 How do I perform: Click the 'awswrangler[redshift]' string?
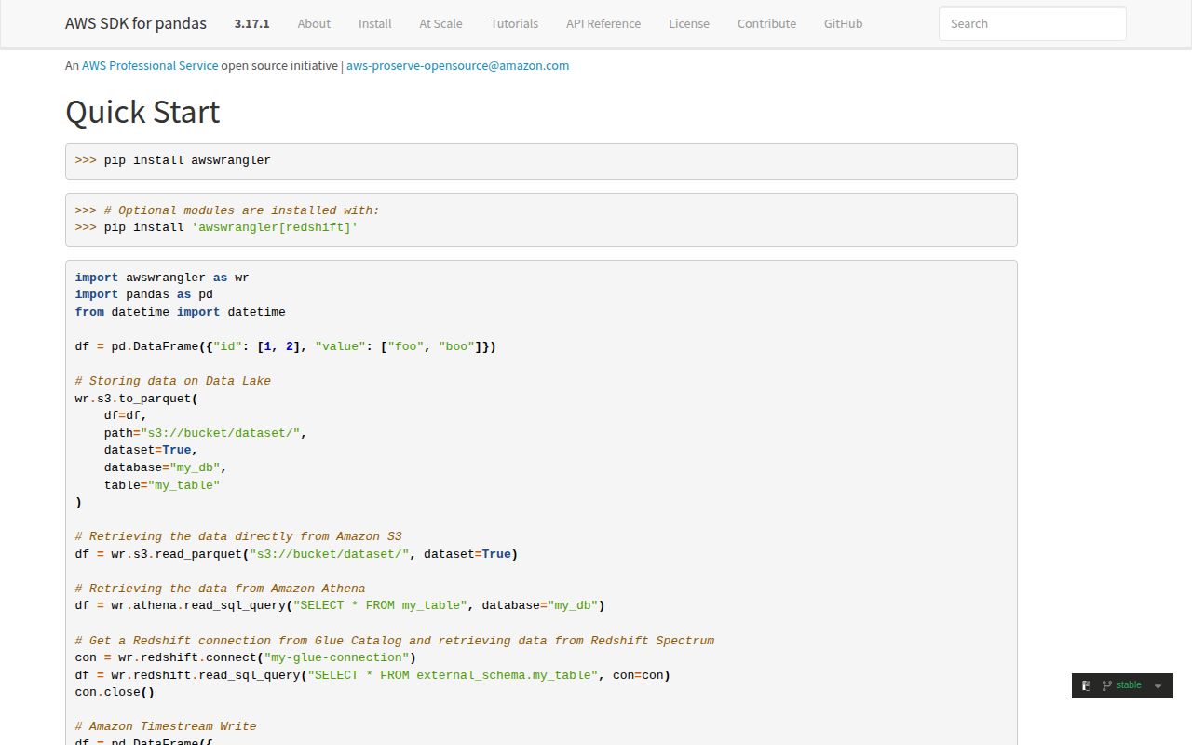(x=275, y=227)
